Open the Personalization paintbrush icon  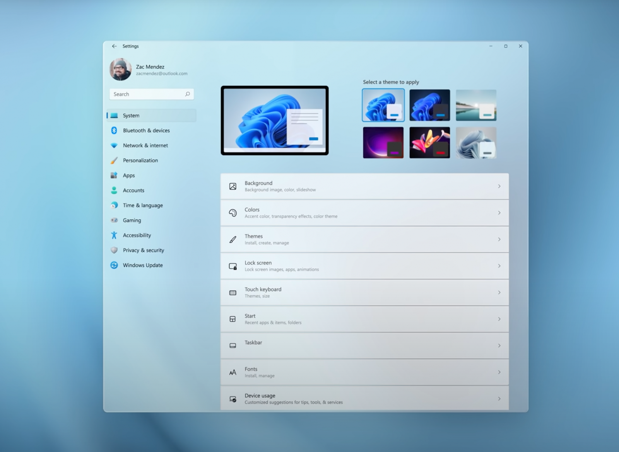pos(114,160)
